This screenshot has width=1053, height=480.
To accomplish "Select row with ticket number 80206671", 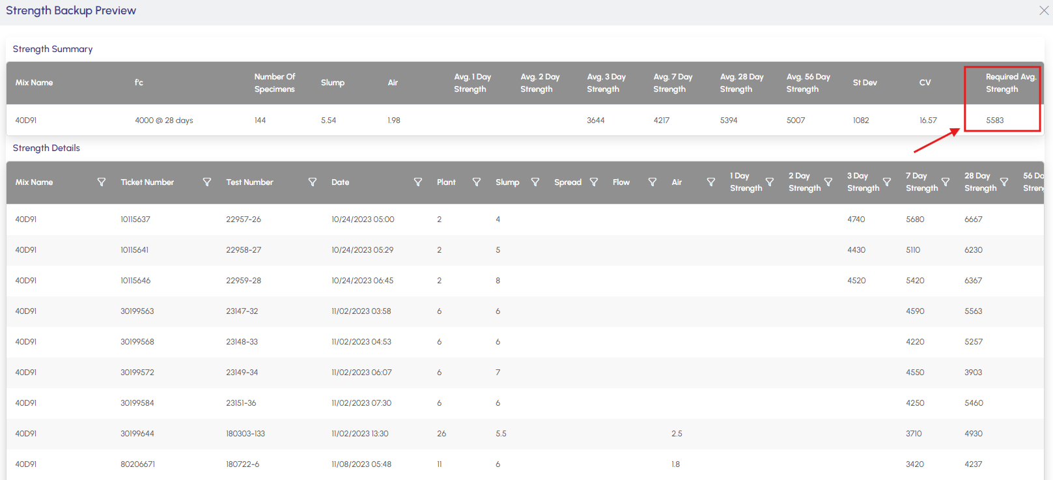I will coord(137,464).
